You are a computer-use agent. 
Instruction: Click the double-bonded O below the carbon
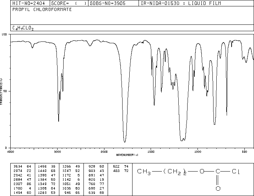pos(218,189)
